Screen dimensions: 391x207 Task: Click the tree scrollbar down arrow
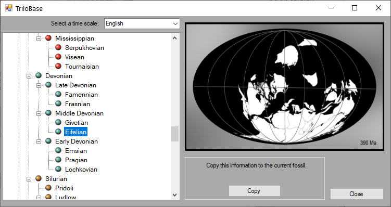tap(174, 195)
